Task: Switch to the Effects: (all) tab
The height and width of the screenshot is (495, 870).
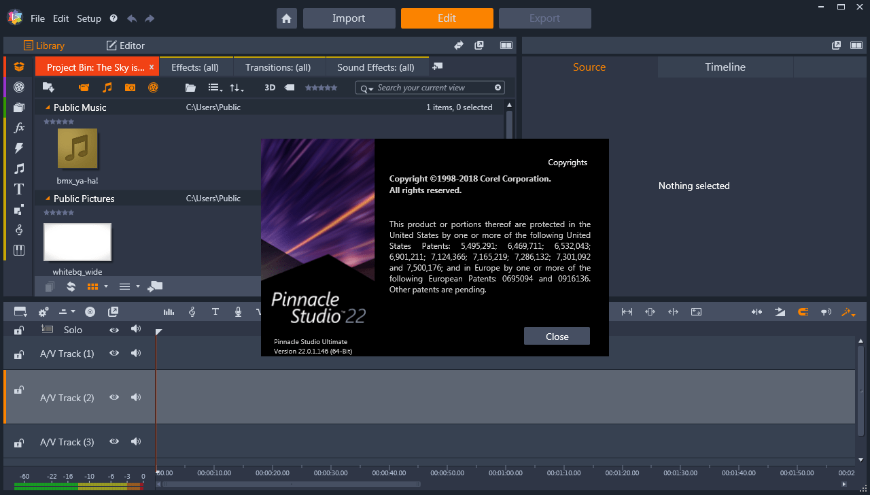Action: [x=195, y=67]
